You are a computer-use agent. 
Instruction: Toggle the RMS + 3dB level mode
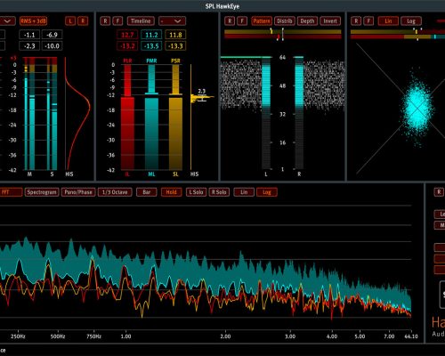[33, 21]
